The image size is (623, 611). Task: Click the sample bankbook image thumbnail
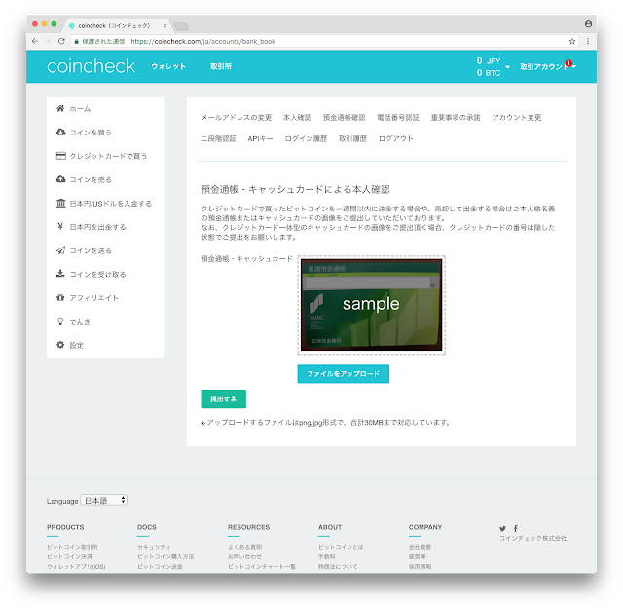click(x=372, y=305)
